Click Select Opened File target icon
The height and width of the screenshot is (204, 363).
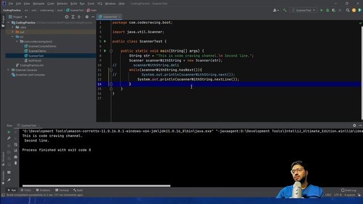pos(67,17)
